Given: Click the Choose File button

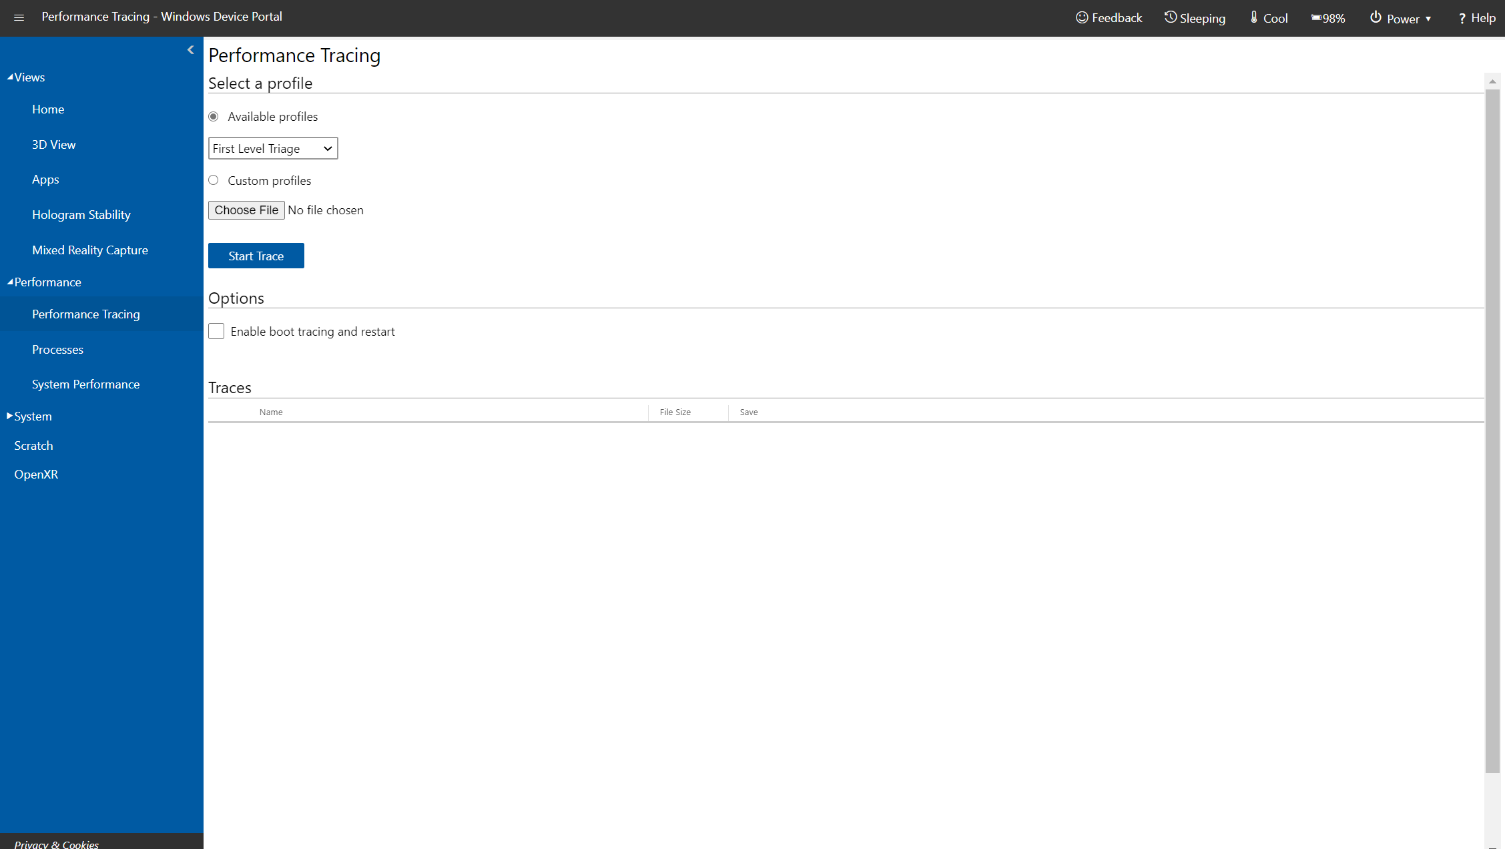Looking at the screenshot, I should [246, 210].
